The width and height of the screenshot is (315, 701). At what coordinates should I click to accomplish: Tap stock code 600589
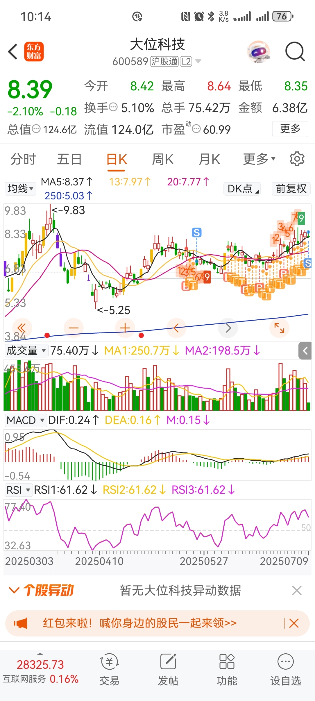[x=130, y=61]
